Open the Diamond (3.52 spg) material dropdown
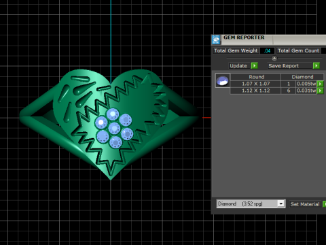Viewport: 326px width, 245px height. (251, 203)
